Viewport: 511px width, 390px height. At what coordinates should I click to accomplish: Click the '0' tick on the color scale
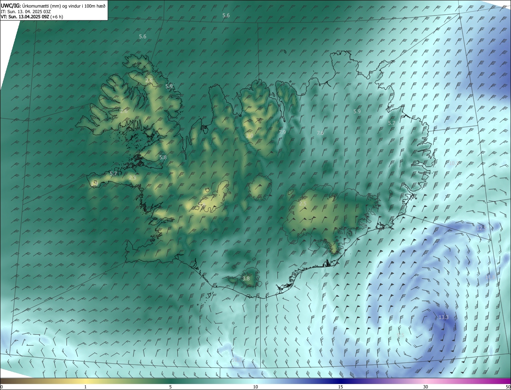tap(2, 387)
